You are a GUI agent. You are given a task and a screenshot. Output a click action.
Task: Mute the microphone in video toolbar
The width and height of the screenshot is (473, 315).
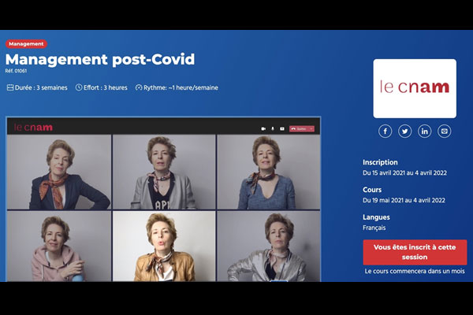[x=273, y=128]
